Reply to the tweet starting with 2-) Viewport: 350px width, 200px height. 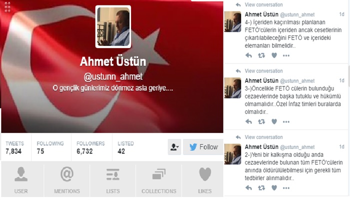click(x=248, y=188)
